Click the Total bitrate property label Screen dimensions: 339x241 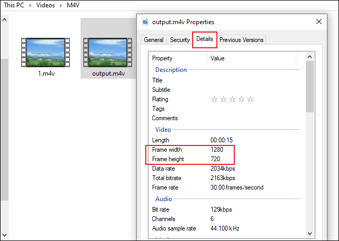(x=167, y=178)
